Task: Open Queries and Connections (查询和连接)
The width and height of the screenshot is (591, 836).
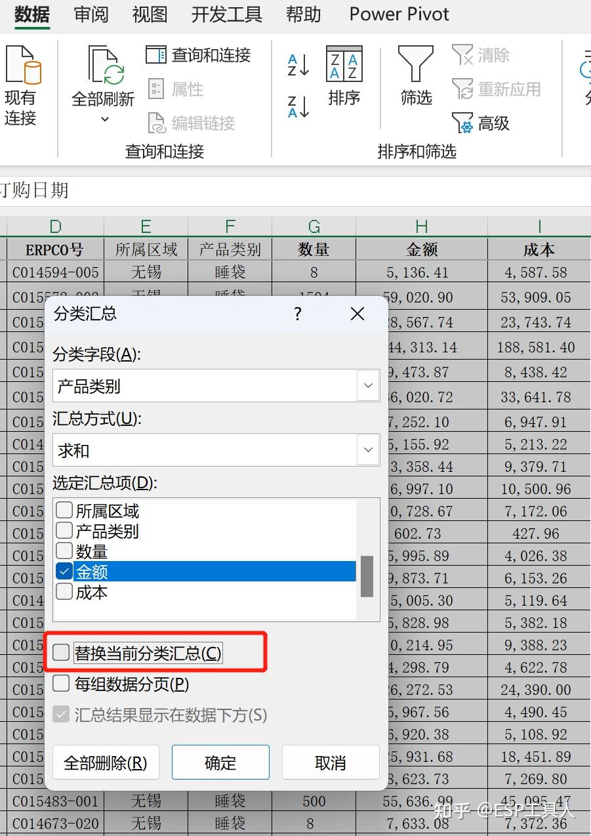Action: 198,55
